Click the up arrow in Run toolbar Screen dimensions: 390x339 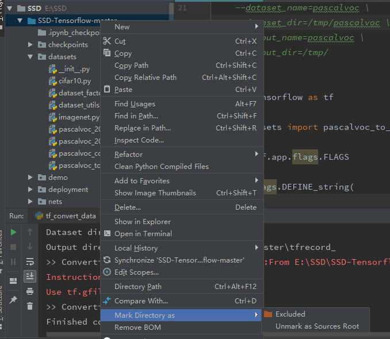pos(30,232)
